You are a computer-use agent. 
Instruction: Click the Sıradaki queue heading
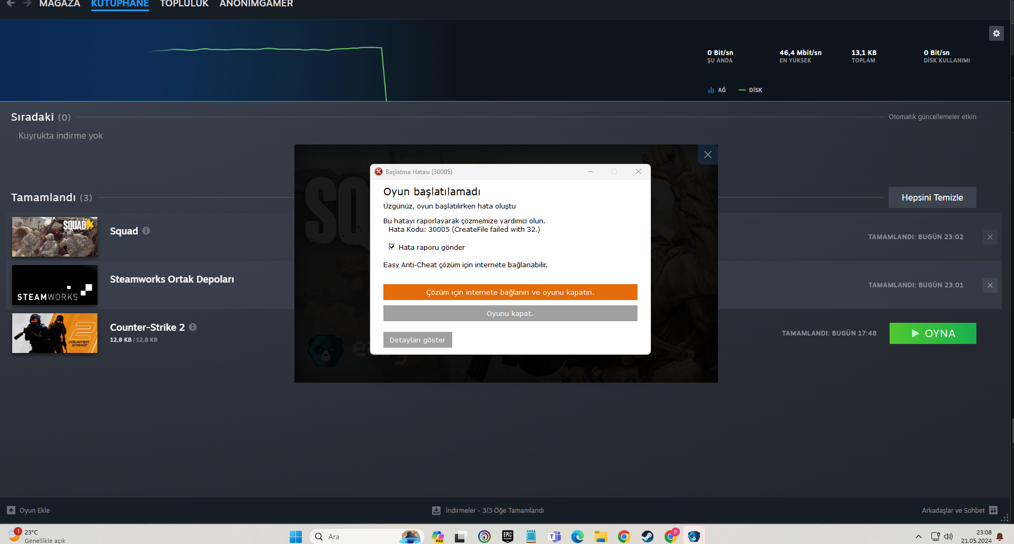(32, 117)
